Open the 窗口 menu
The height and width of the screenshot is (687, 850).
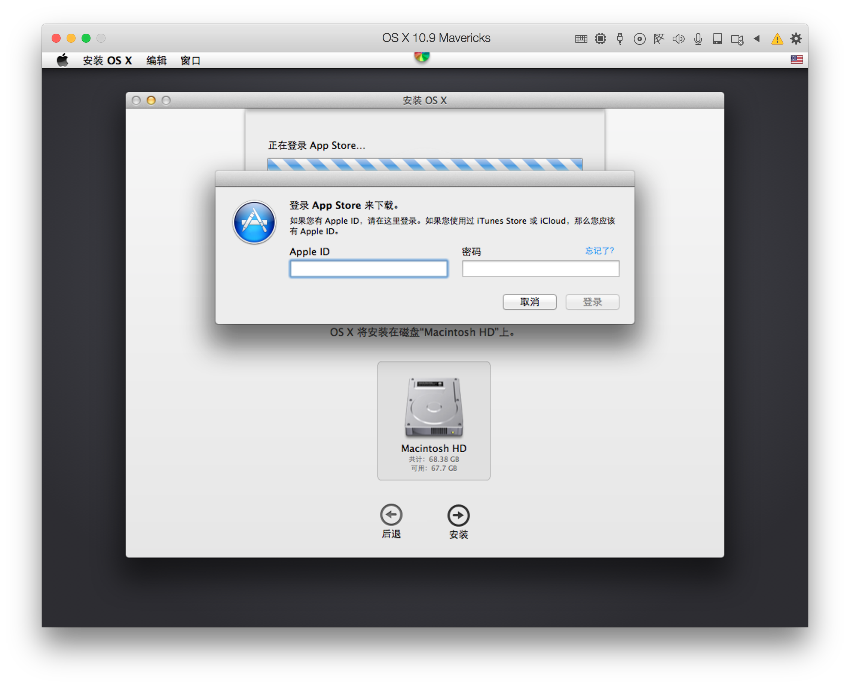tap(190, 61)
